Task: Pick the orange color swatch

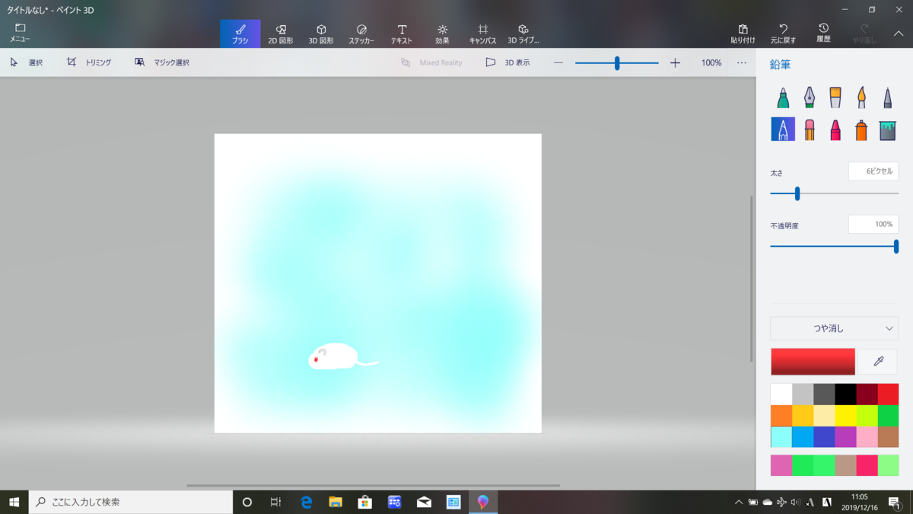Action: (781, 415)
